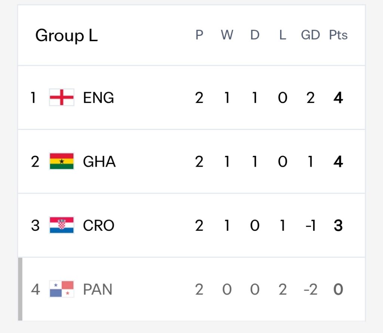Viewport: 383px width, 333px height.
Task: Click the D column header
Action: point(255,35)
